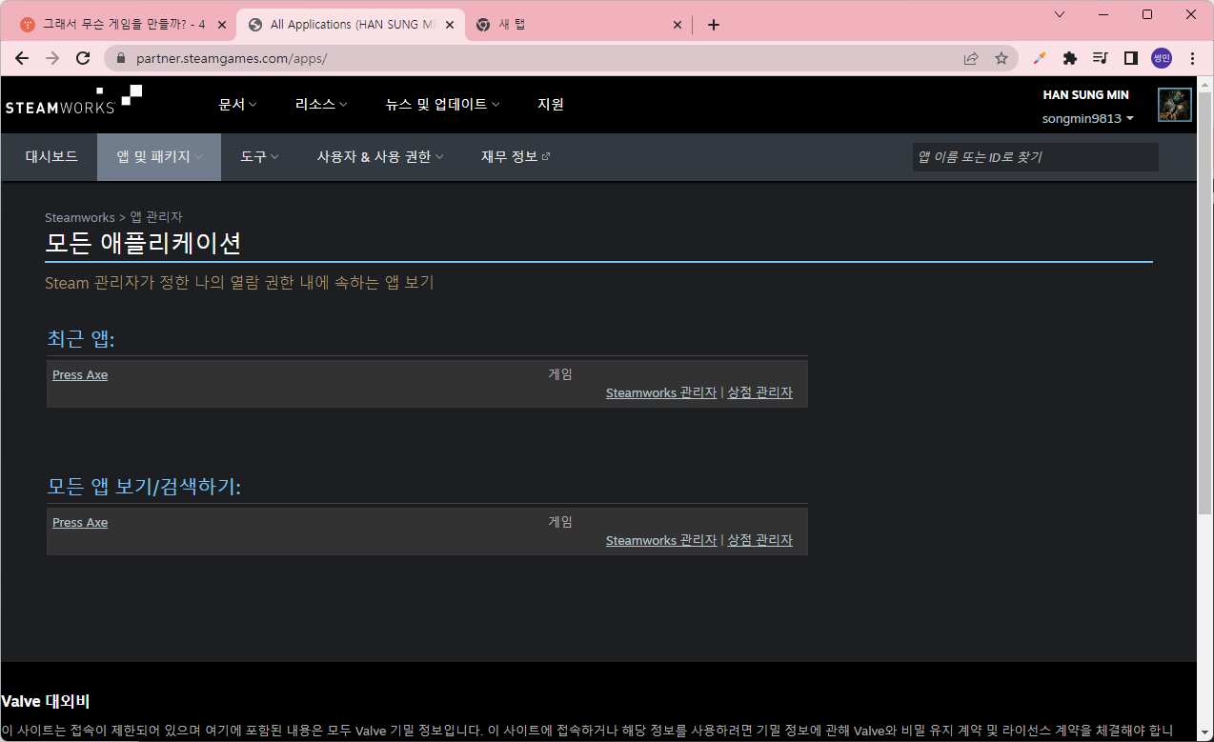Close the '새 탭' tab
Viewport: 1214px width, 742px height.
tap(678, 25)
